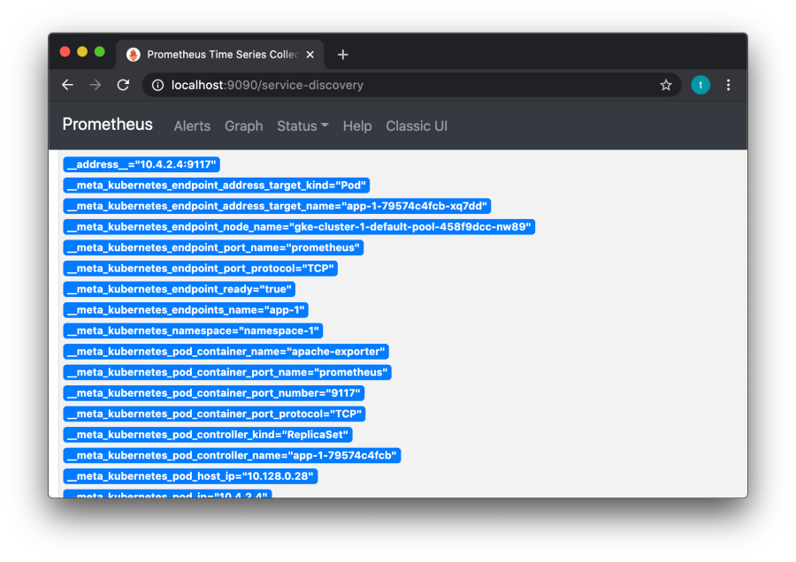Click the browser back arrow
Image resolution: width=796 pixels, height=562 pixels.
[x=67, y=85]
